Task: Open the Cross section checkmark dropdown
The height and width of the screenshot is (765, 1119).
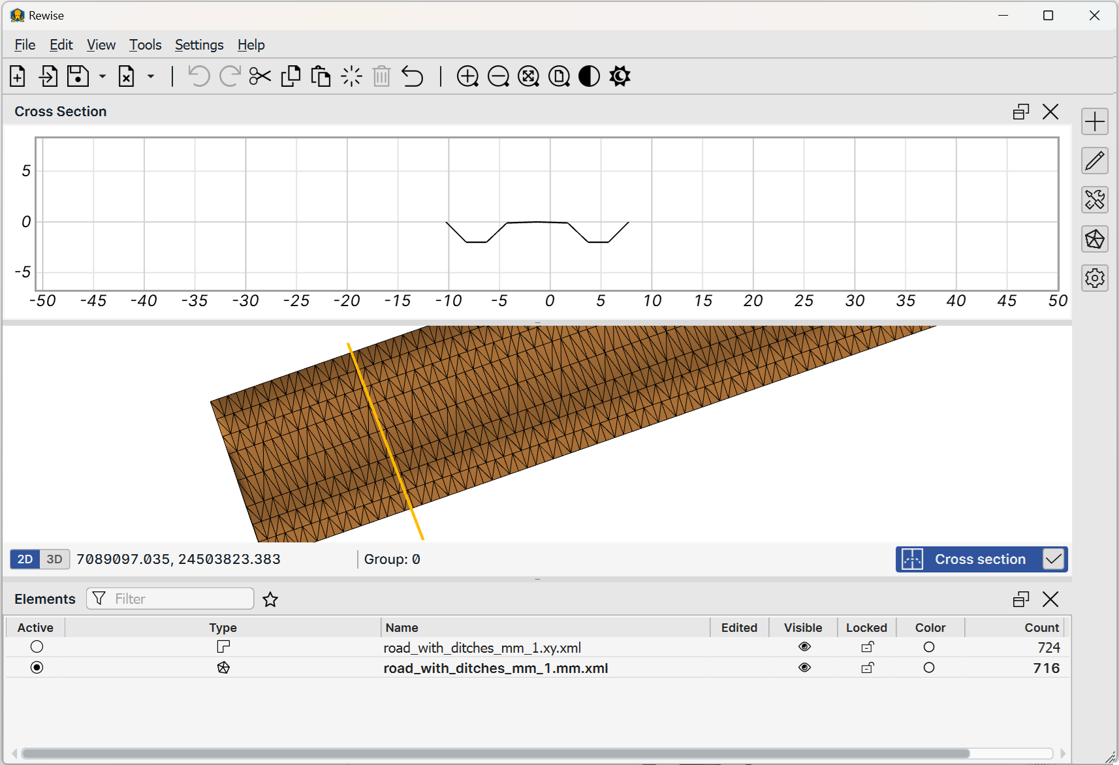Action: click(1053, 559)
